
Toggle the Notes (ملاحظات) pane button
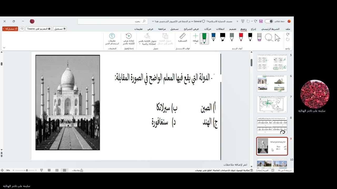(78, 170)
